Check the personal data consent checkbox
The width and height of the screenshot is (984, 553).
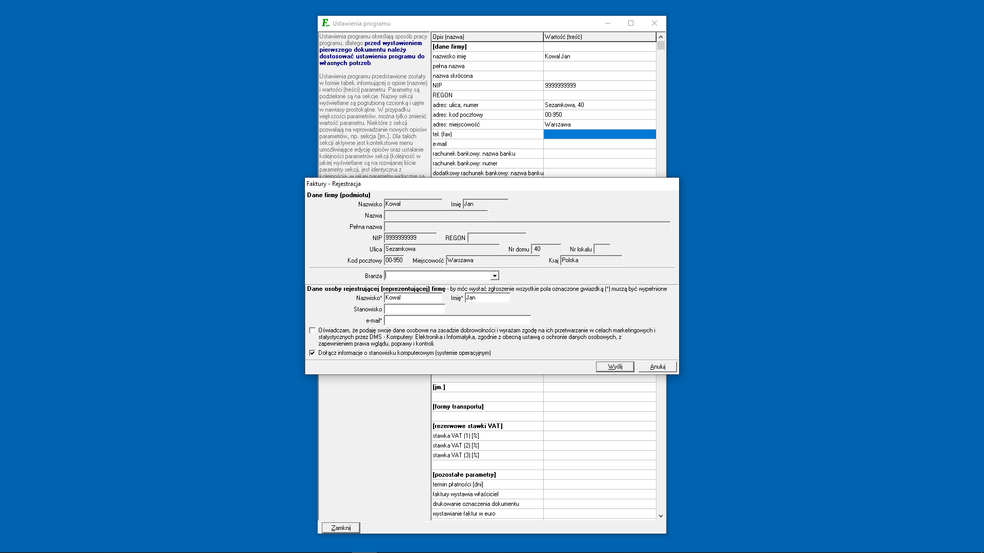click(312, 330)
